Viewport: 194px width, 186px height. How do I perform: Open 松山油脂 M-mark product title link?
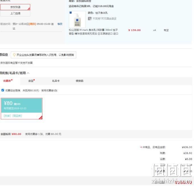pyautogui.click(x=94, y=32)
